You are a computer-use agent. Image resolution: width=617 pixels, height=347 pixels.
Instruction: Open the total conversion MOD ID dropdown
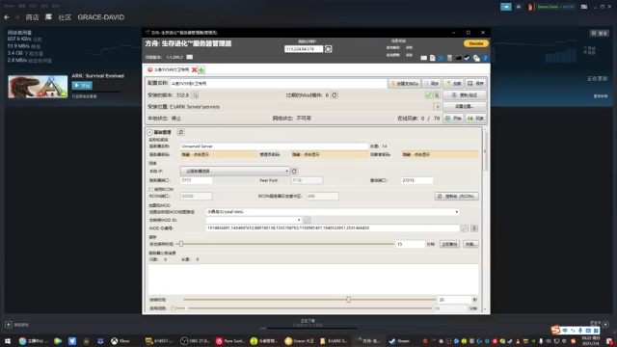click(254, 220)
